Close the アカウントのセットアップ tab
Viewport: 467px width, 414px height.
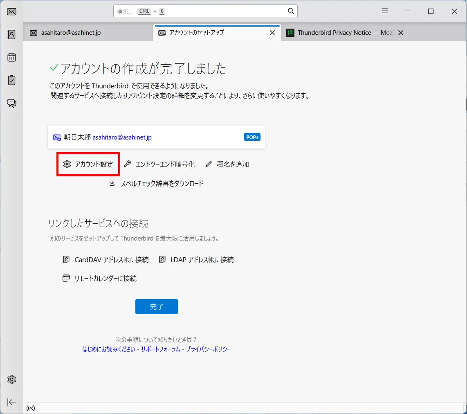tap(272, 32)
